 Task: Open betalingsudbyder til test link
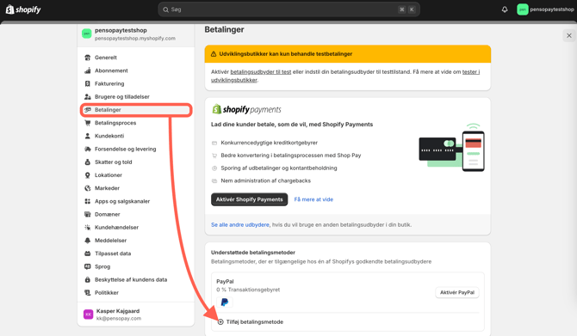261,72
